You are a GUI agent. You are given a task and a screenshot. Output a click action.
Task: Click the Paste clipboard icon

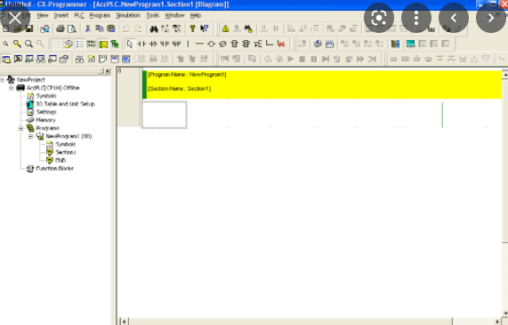coord(111,28)
